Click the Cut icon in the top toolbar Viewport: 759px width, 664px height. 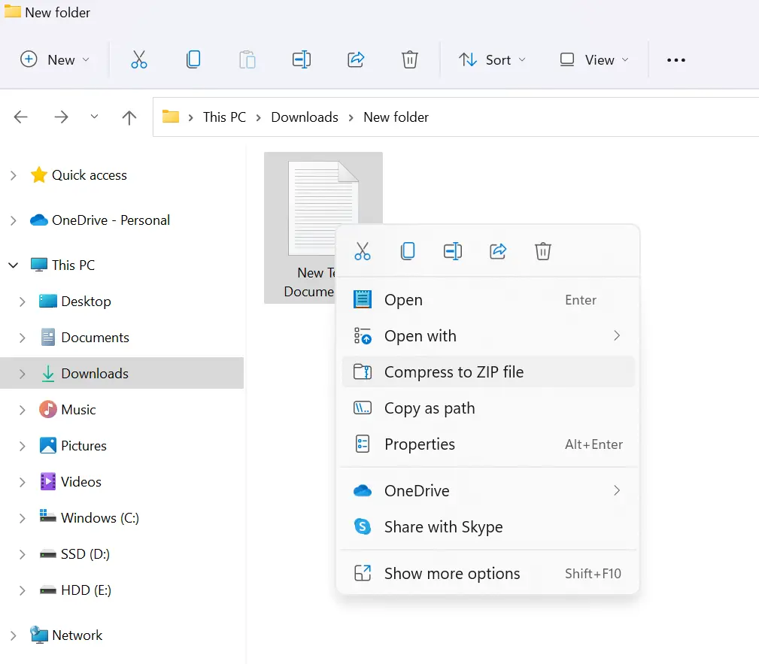(139, 60)
